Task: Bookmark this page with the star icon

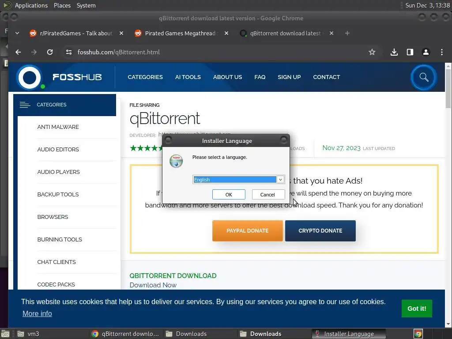Action: (x=372, y=52)
